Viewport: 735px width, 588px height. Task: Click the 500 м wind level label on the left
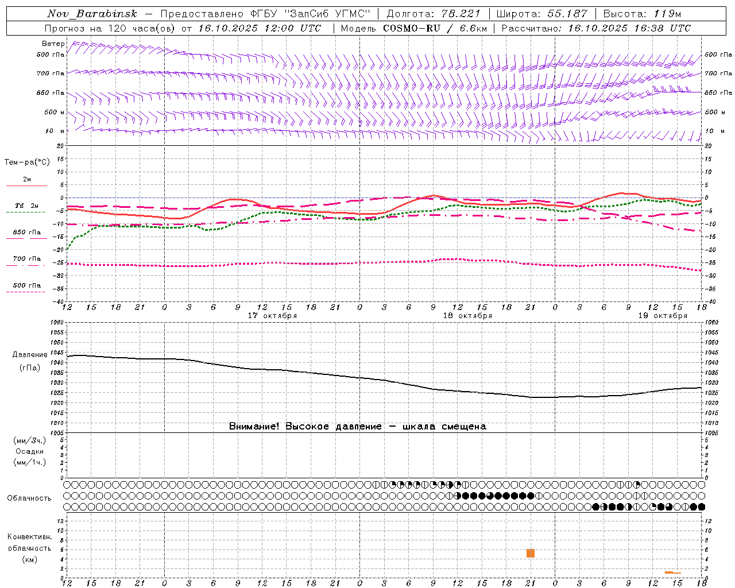point(55,112)
